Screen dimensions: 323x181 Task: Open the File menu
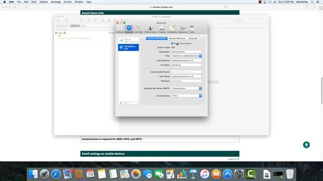click(19, 2)
